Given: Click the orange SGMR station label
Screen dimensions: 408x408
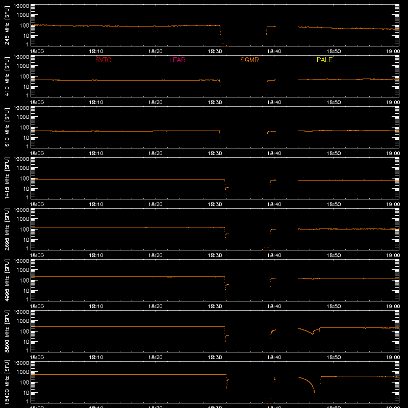Looking at the screenshot, I should click(249, 60).
